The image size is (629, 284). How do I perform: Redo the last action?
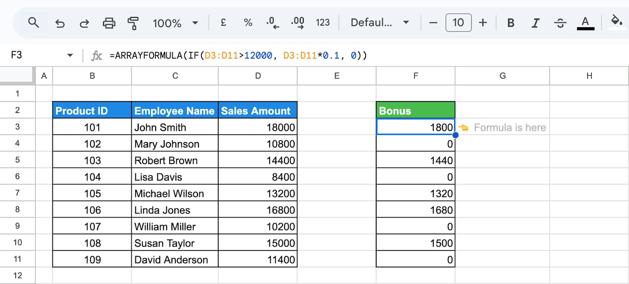[x=84, y=23]
